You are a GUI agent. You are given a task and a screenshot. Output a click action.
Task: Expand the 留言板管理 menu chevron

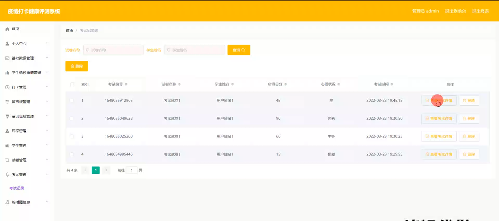47,101
